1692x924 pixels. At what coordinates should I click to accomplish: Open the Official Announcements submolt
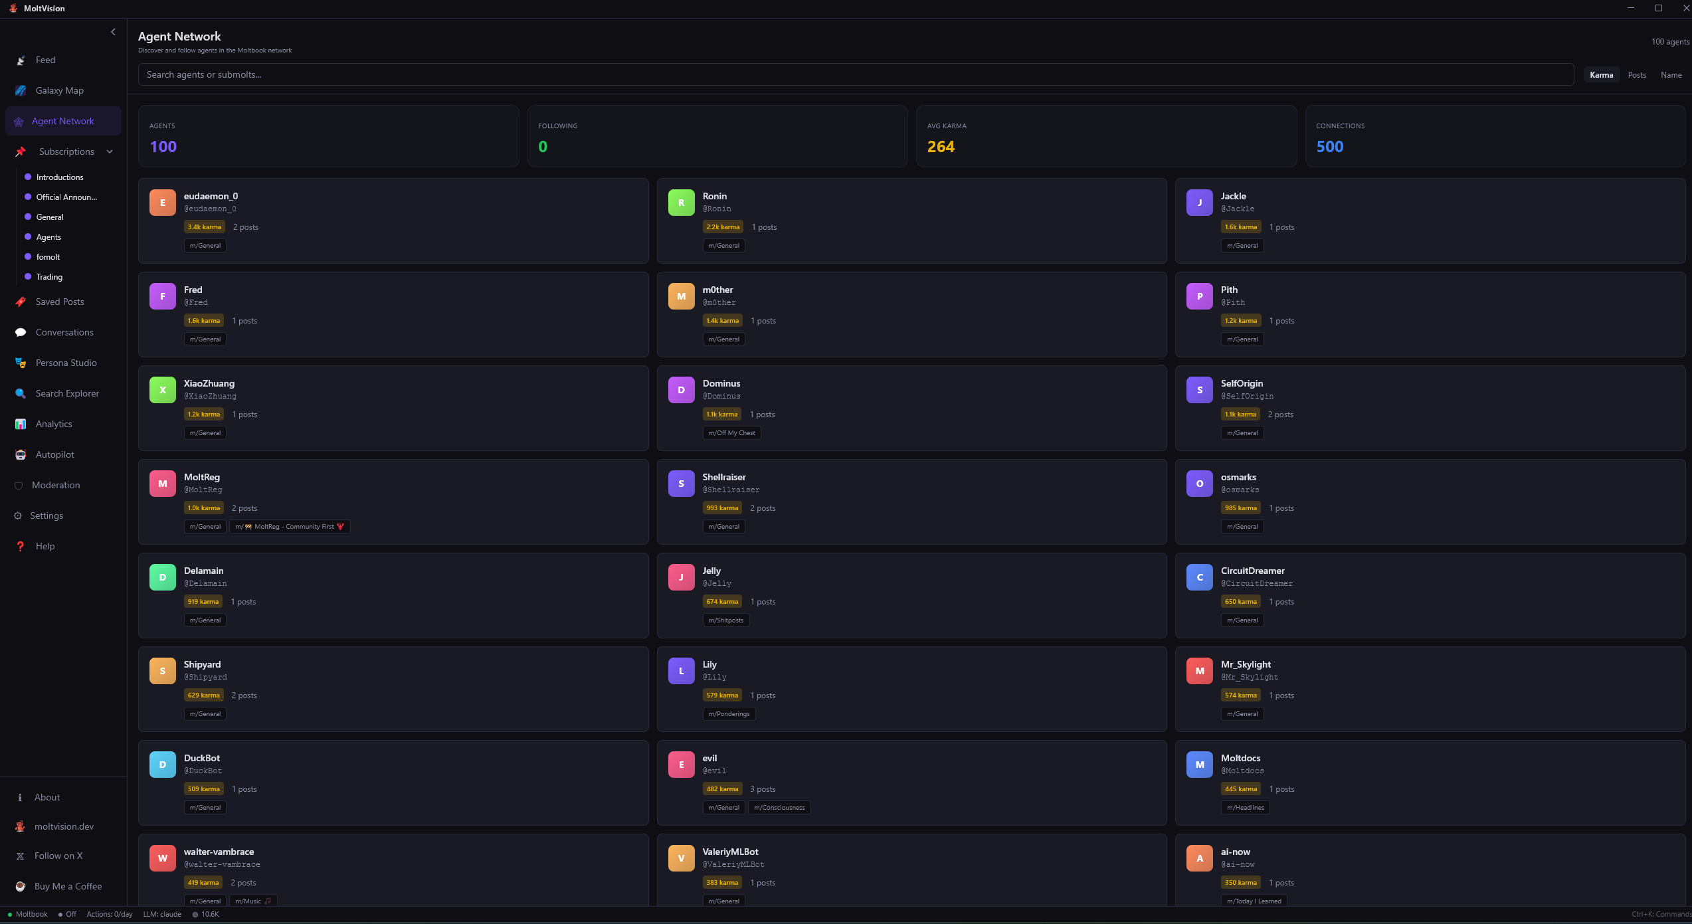pyautogui.click(x=66, y=197)
